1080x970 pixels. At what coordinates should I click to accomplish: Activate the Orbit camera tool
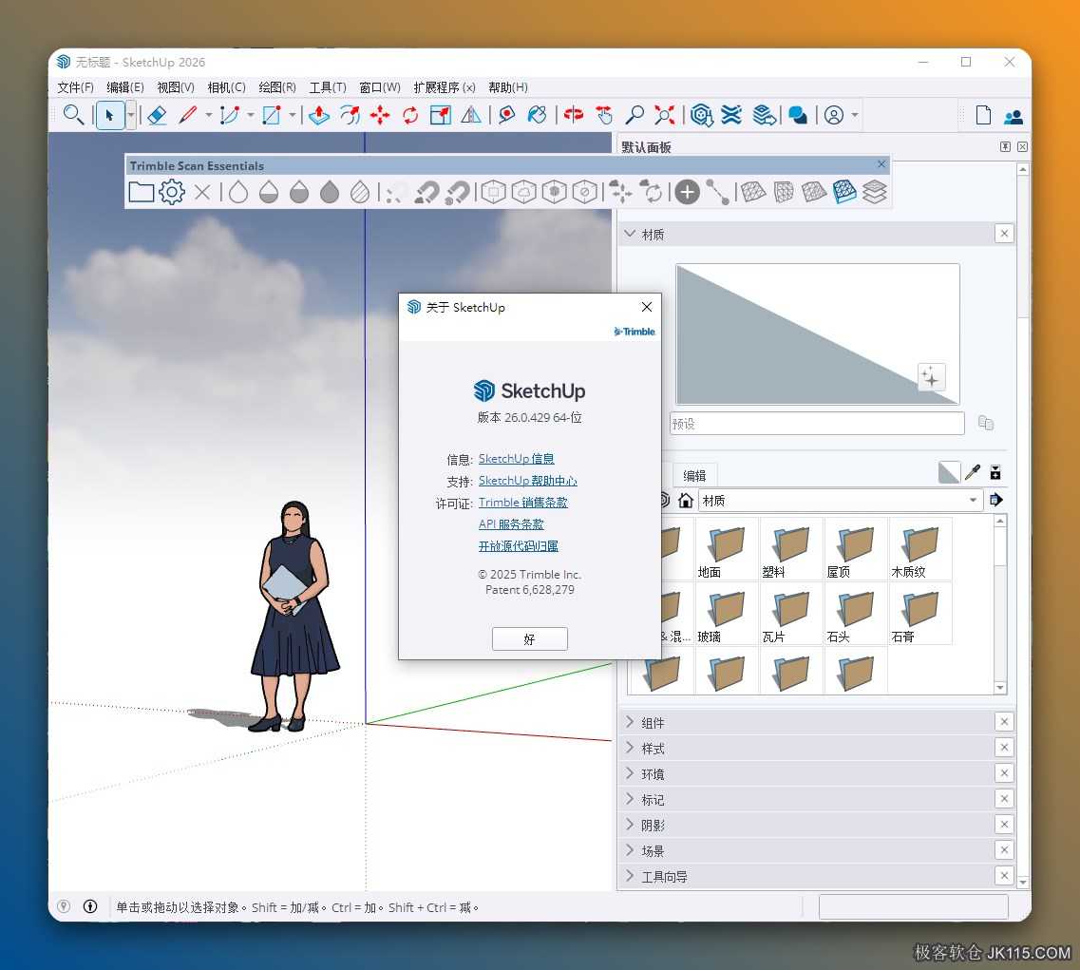pos(573,115)
